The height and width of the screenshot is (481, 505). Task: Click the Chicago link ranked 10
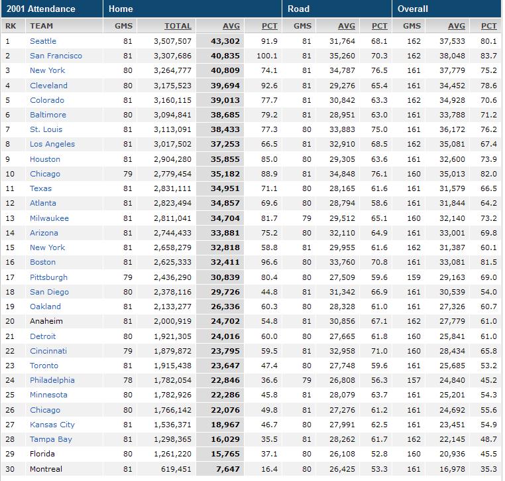point(45,174)
